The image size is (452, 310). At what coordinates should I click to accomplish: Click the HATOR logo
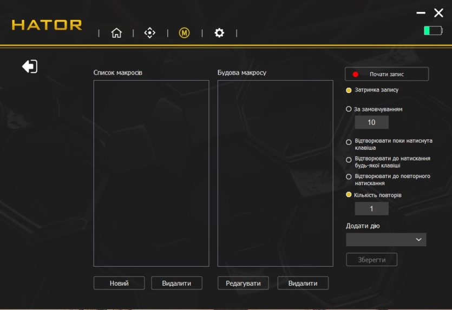[47, 25]
